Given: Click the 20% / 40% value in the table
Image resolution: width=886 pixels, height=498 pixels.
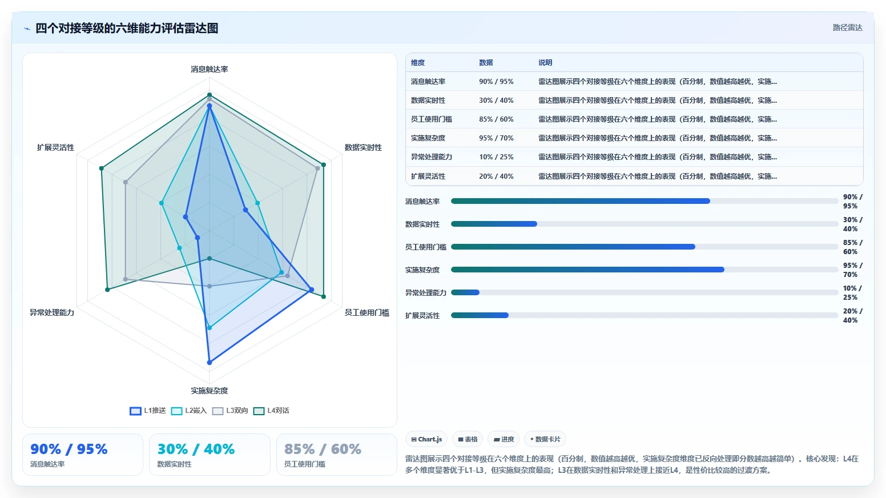Looking at the screenshot, I should pos(496,176).
